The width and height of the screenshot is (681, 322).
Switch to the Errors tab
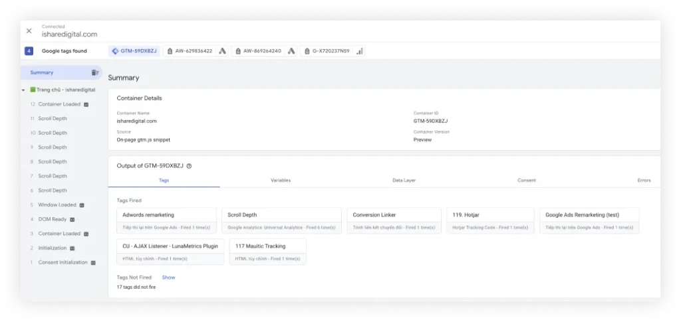(x=644, y=181)
